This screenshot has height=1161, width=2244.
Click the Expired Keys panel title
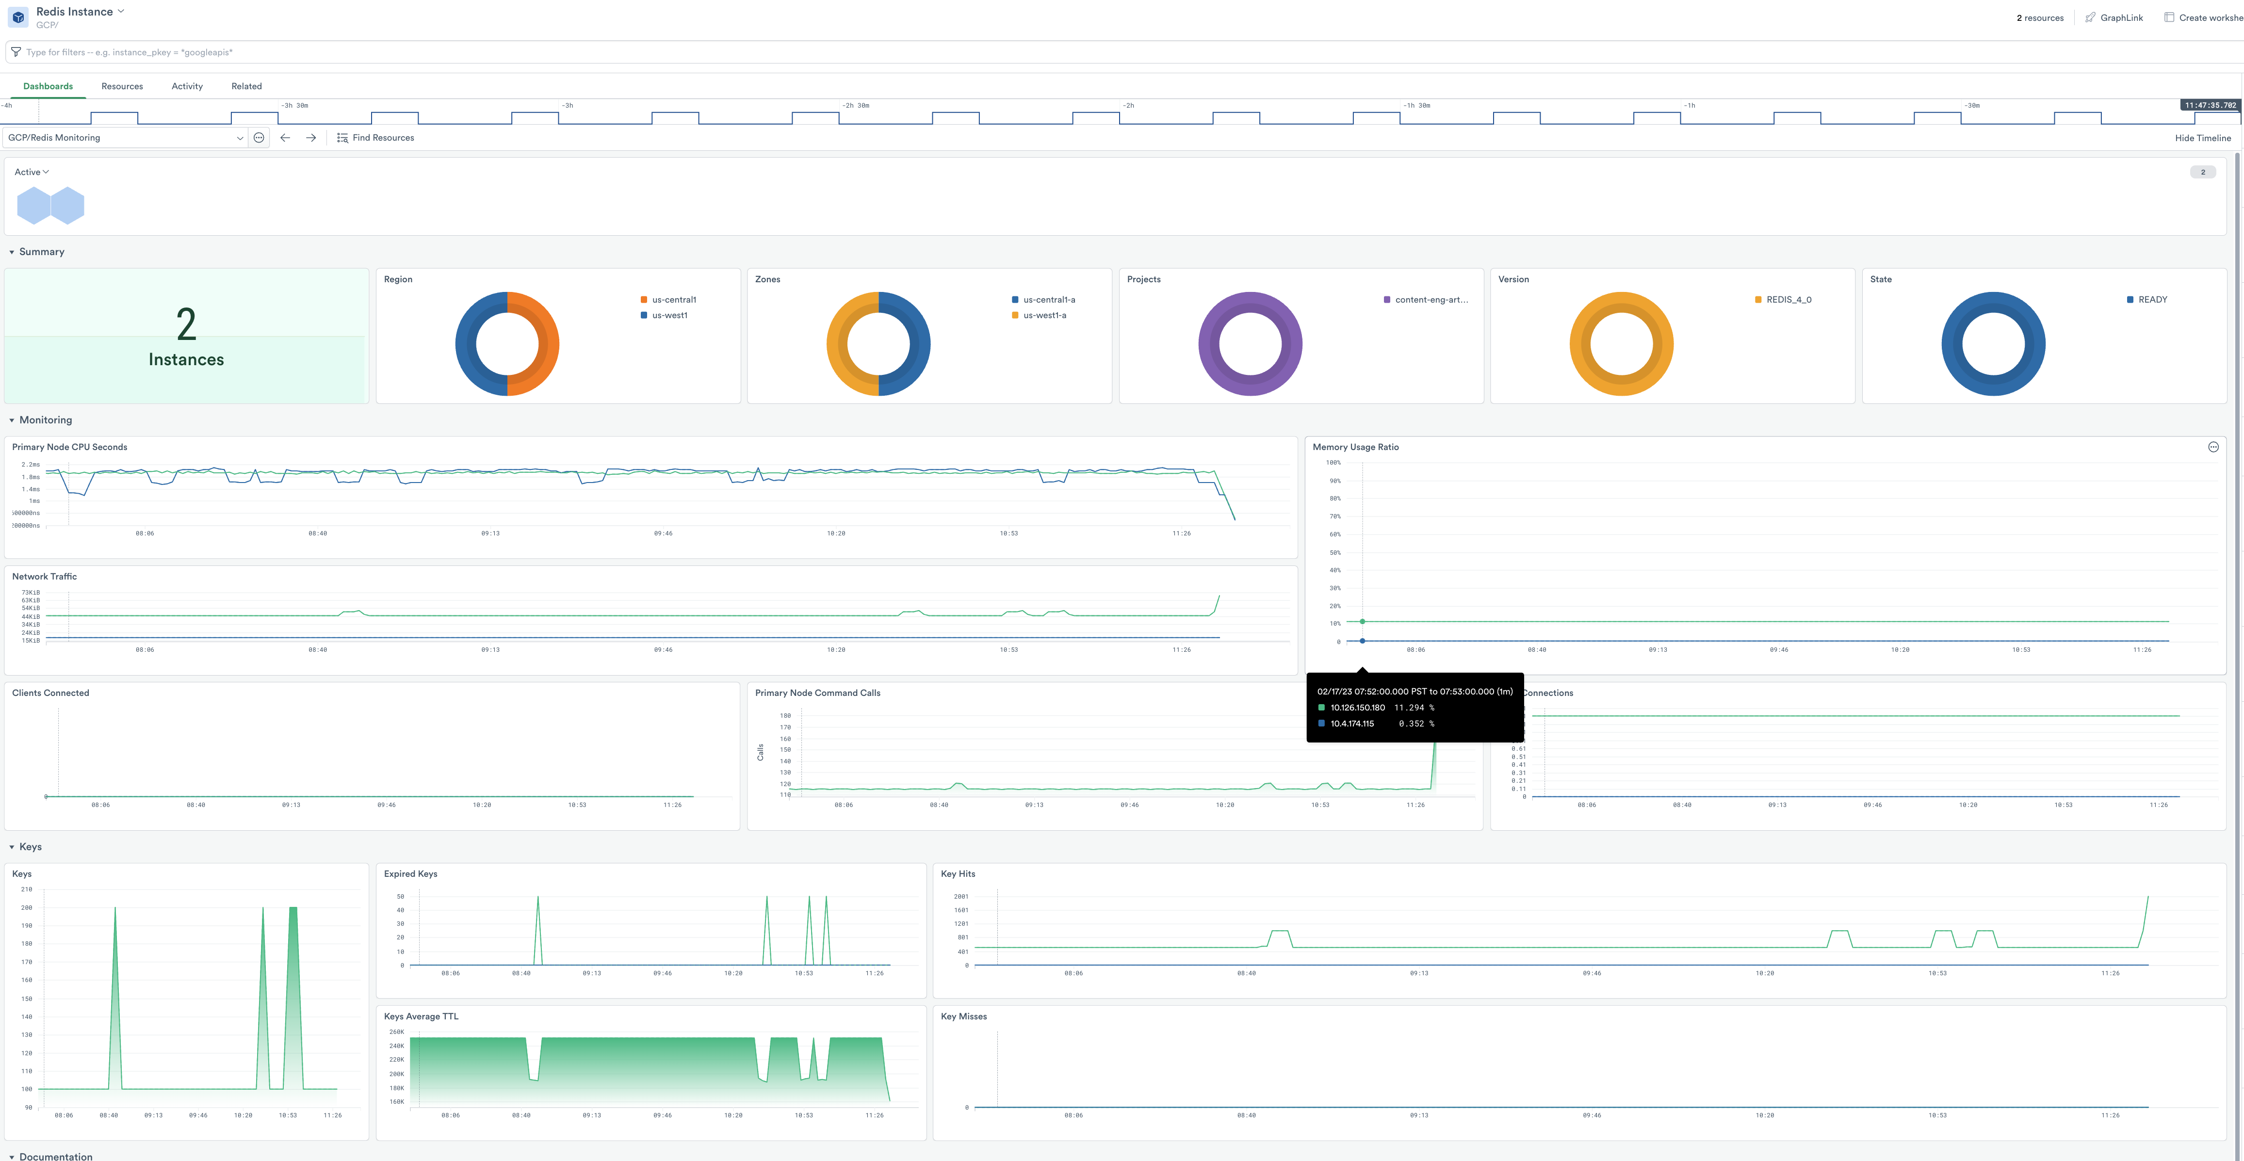click(410, 873)
